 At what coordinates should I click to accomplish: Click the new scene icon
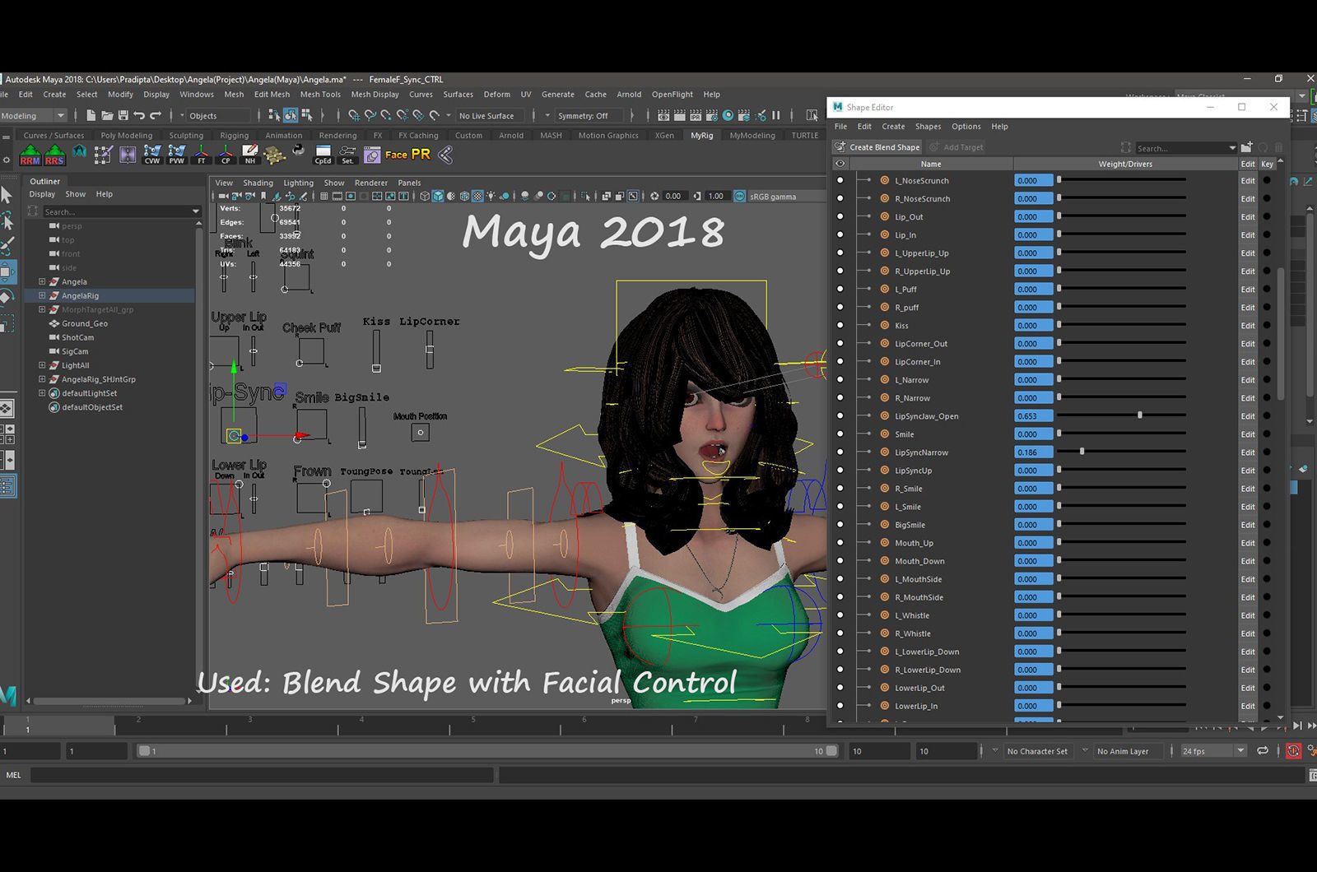[91, 115]
